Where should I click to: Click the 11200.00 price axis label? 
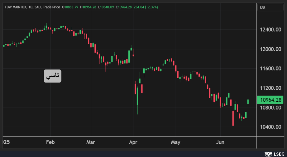click(270, 88)
